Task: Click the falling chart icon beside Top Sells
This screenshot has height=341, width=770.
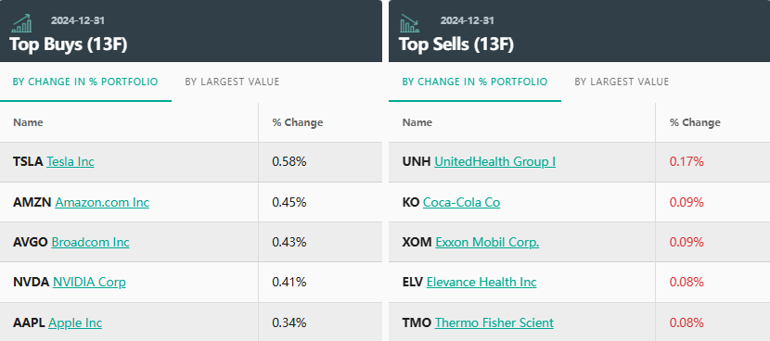Action: [x=409, y=23]
